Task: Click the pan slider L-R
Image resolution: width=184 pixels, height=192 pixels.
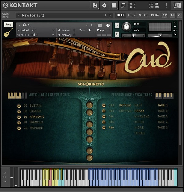Action: tap(133, 36)
